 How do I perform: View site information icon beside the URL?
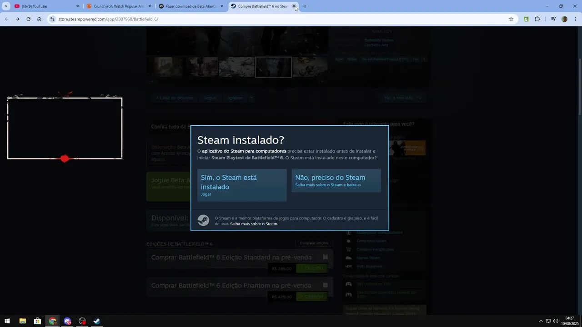click(x=52, y=19)
